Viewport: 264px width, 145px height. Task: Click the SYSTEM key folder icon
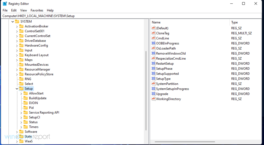pos(17,22)
